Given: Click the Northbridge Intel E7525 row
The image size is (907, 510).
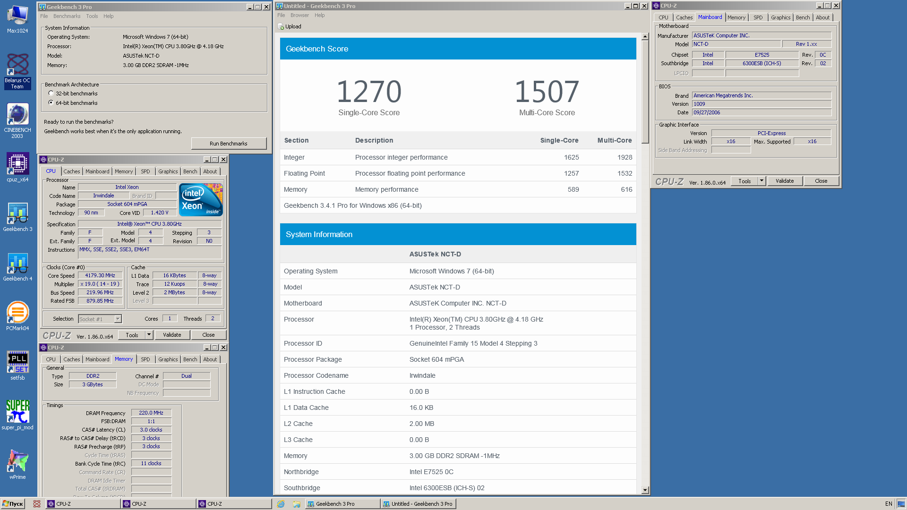Looking at the screenshot, I should pyautogui.click(x=458, y=472).
